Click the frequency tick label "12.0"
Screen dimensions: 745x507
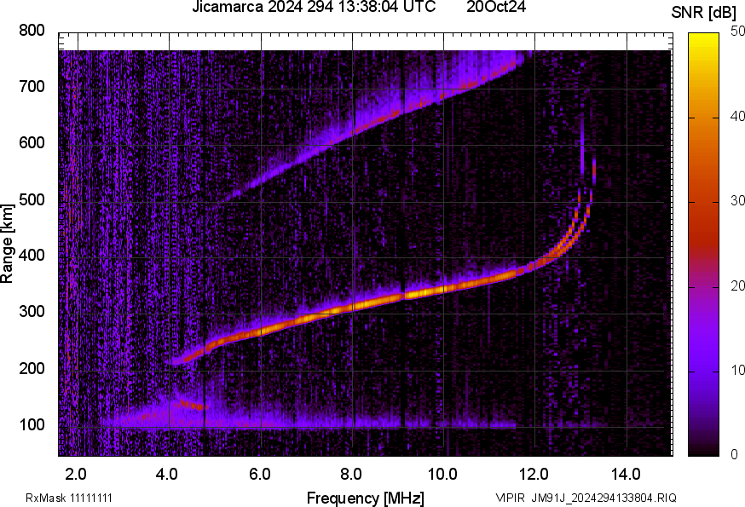(534, 475)
